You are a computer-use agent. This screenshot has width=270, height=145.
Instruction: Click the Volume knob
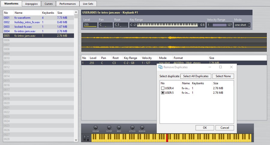(x=96, y=127)
